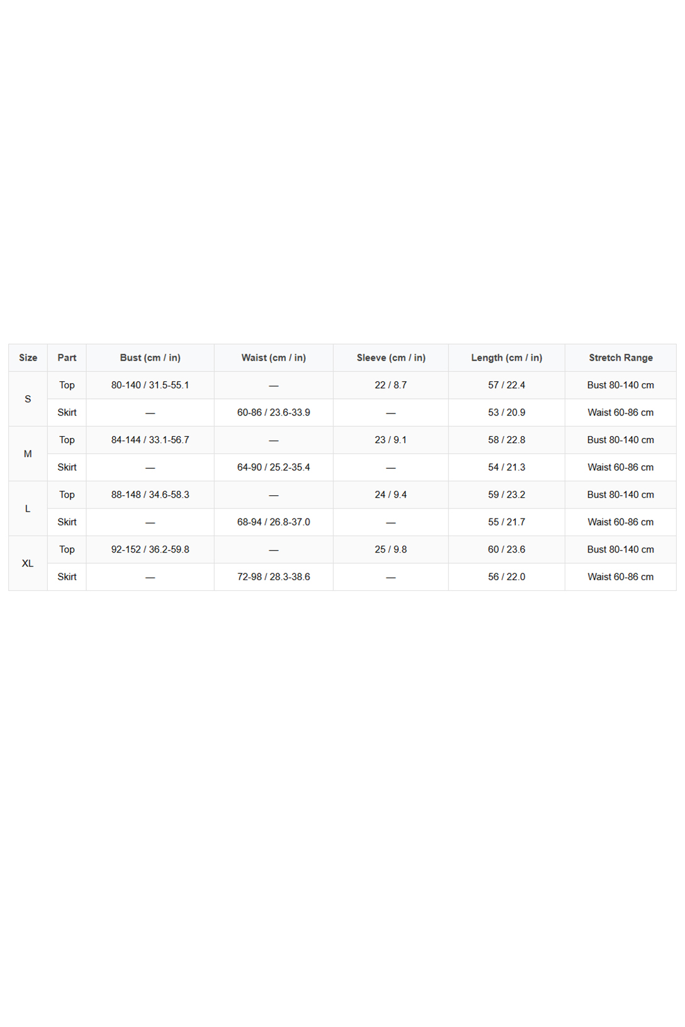The width and height of the screenshot is (685, 1027).
Task: Click the Sleeve (cm / in) header
Action: click(390, 357)
